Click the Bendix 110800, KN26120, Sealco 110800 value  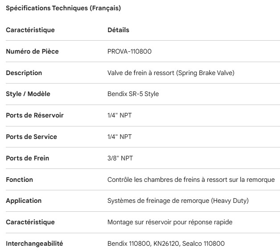click(x=166, y=244)
